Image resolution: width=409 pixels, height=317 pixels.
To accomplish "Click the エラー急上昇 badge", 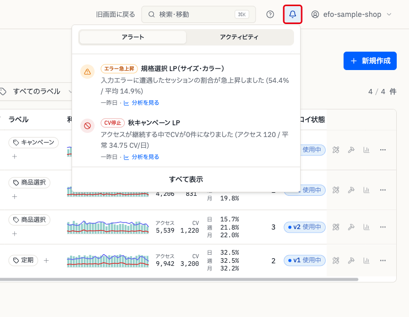I will [x=119, y=69].
